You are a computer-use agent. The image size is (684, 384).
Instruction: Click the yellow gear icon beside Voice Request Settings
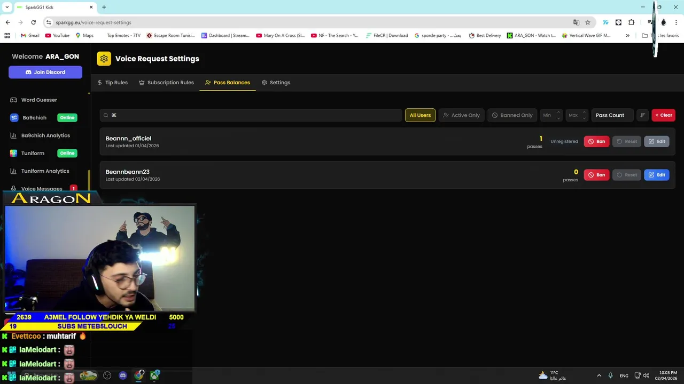click(x=104, y=59)
